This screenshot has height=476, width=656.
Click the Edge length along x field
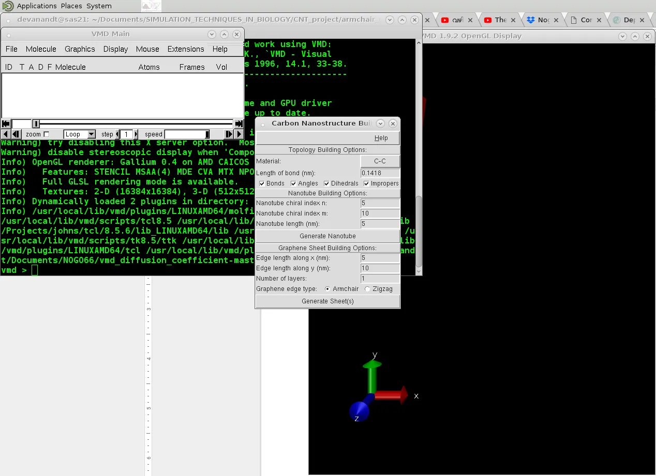coord(380,258)
